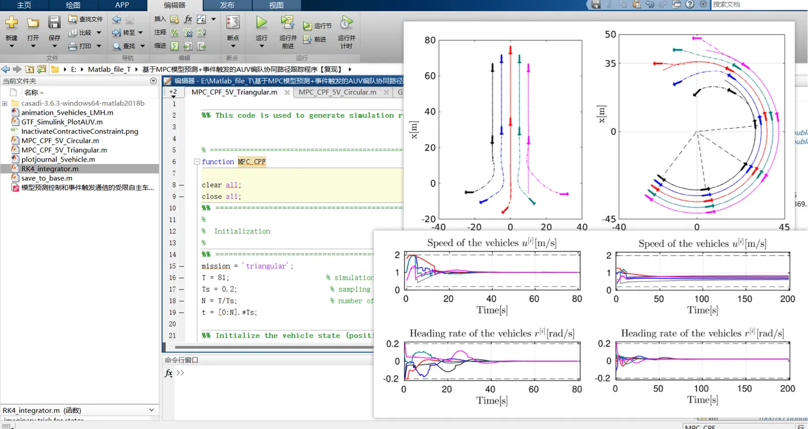Expand the RK4_integrator.m details panel dropdown
The width and height of the screenshot is (808, 429).
tap(152, 410)
